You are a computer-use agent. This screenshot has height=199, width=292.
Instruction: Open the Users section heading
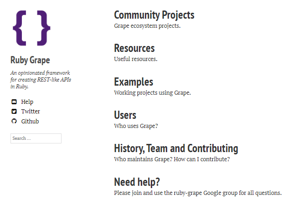125,115
